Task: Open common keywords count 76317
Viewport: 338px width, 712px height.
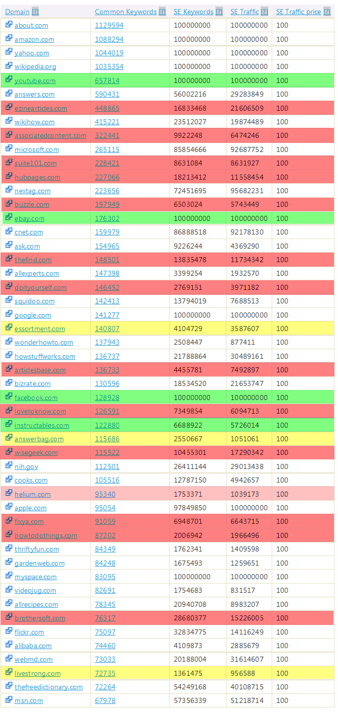Action: point(105,618)
